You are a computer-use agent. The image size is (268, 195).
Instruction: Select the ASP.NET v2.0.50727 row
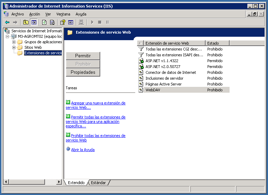coord(184,67)
